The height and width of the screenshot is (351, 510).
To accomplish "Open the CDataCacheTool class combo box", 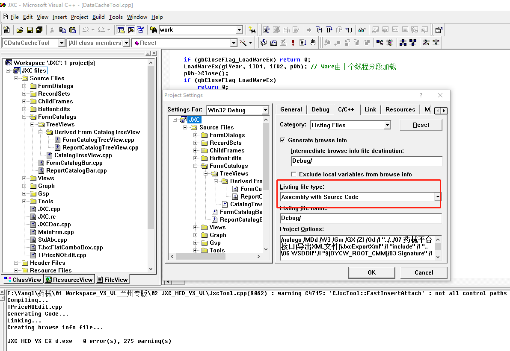I will click(x=62, y=43).
